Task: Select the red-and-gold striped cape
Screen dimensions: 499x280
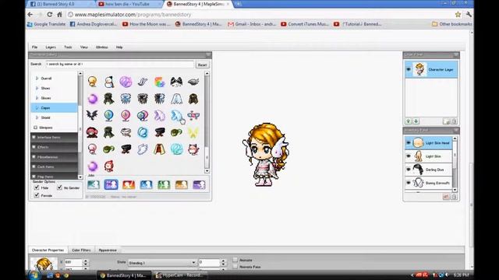Action: (x=159, y=149)
